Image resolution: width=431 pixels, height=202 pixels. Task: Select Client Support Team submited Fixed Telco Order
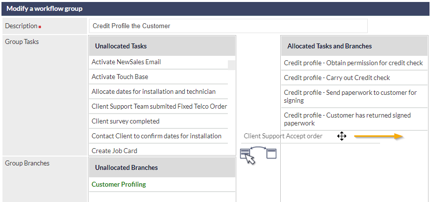point(158,106)
